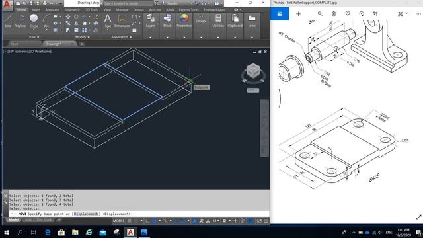Toggle object snap in status bar
Image resolution: width=423 pixels, height=238 pixels.
coord(184,221)
